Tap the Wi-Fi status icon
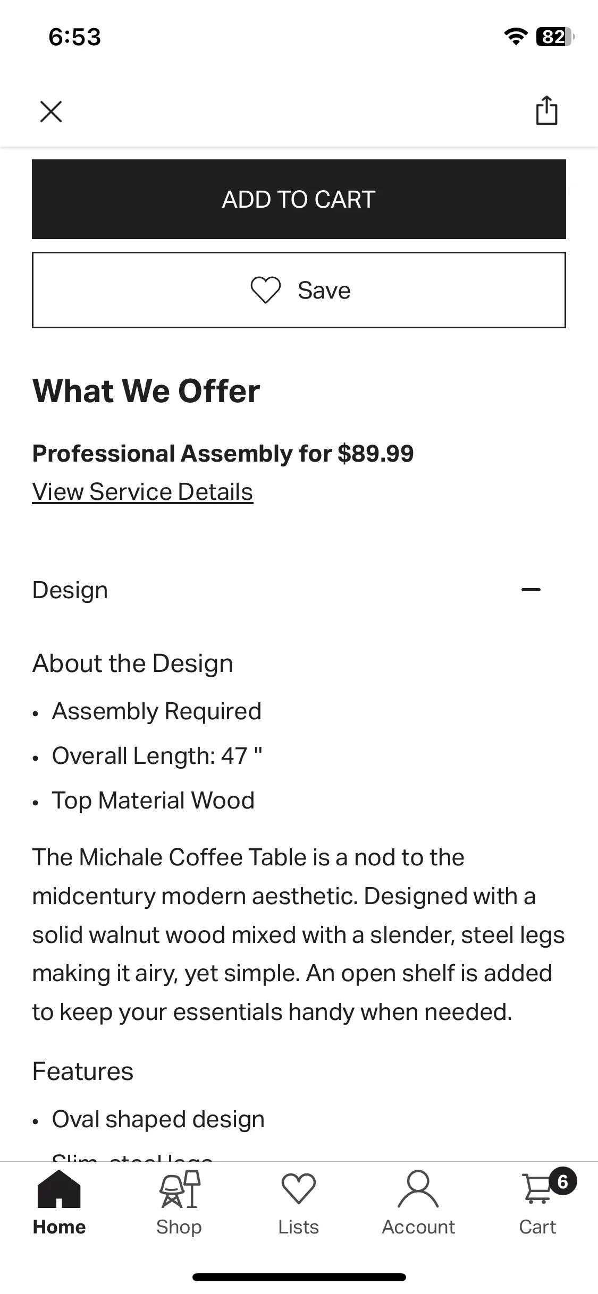The height and width of the screenshot is (1294, 598). point(515,36)
